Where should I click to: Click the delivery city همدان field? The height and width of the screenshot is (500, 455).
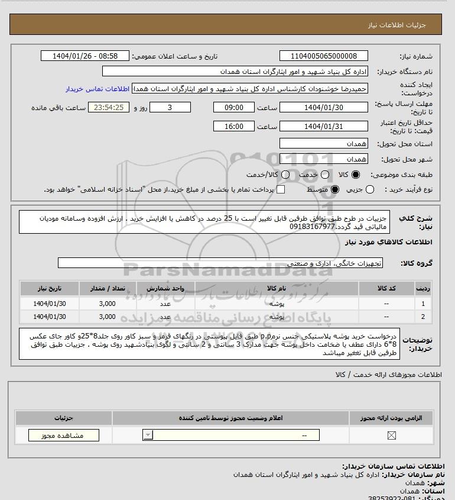(x=323, y=159)
